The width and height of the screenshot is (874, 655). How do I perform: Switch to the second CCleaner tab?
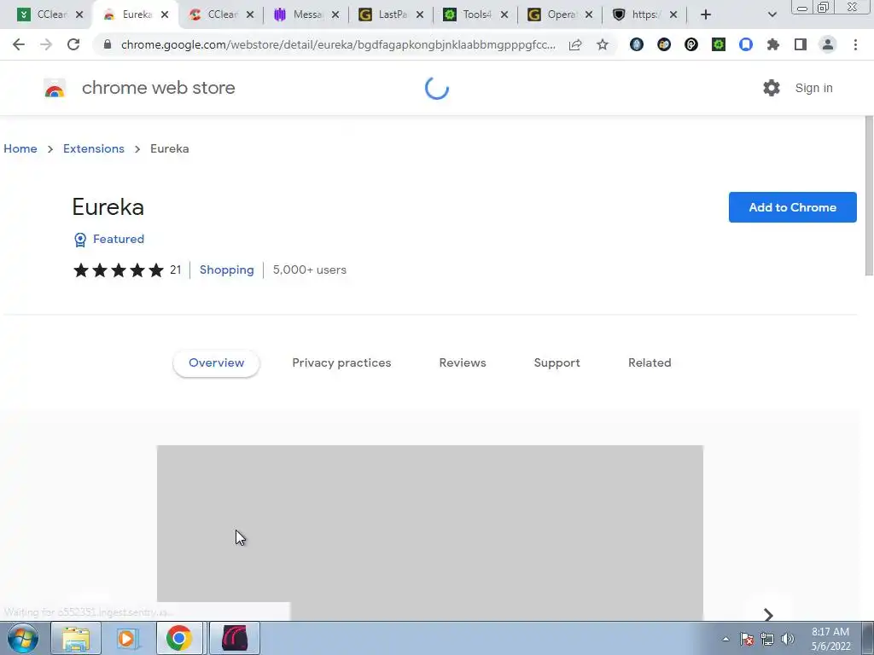(x=219, y=14)
